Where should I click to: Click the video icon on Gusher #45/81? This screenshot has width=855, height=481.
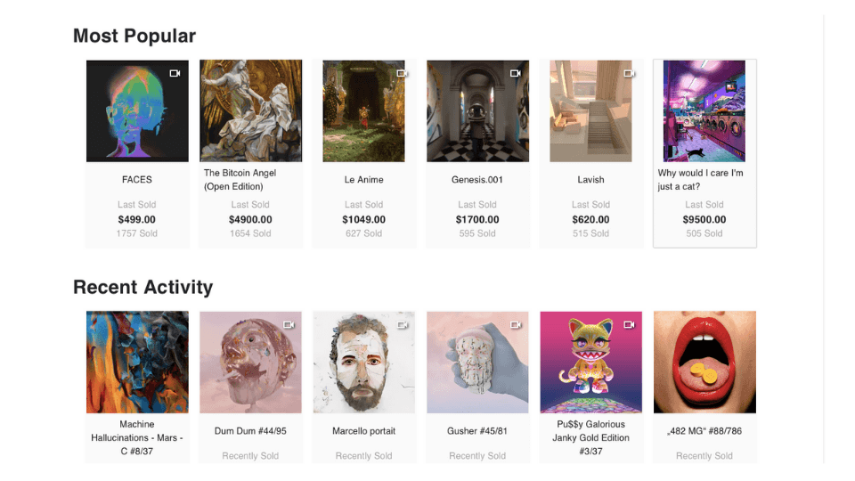515,325
